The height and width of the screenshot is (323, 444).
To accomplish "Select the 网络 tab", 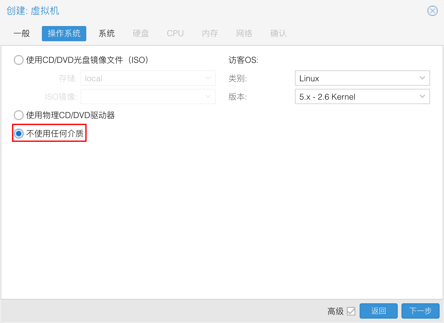I will click(x=244, y=33).
